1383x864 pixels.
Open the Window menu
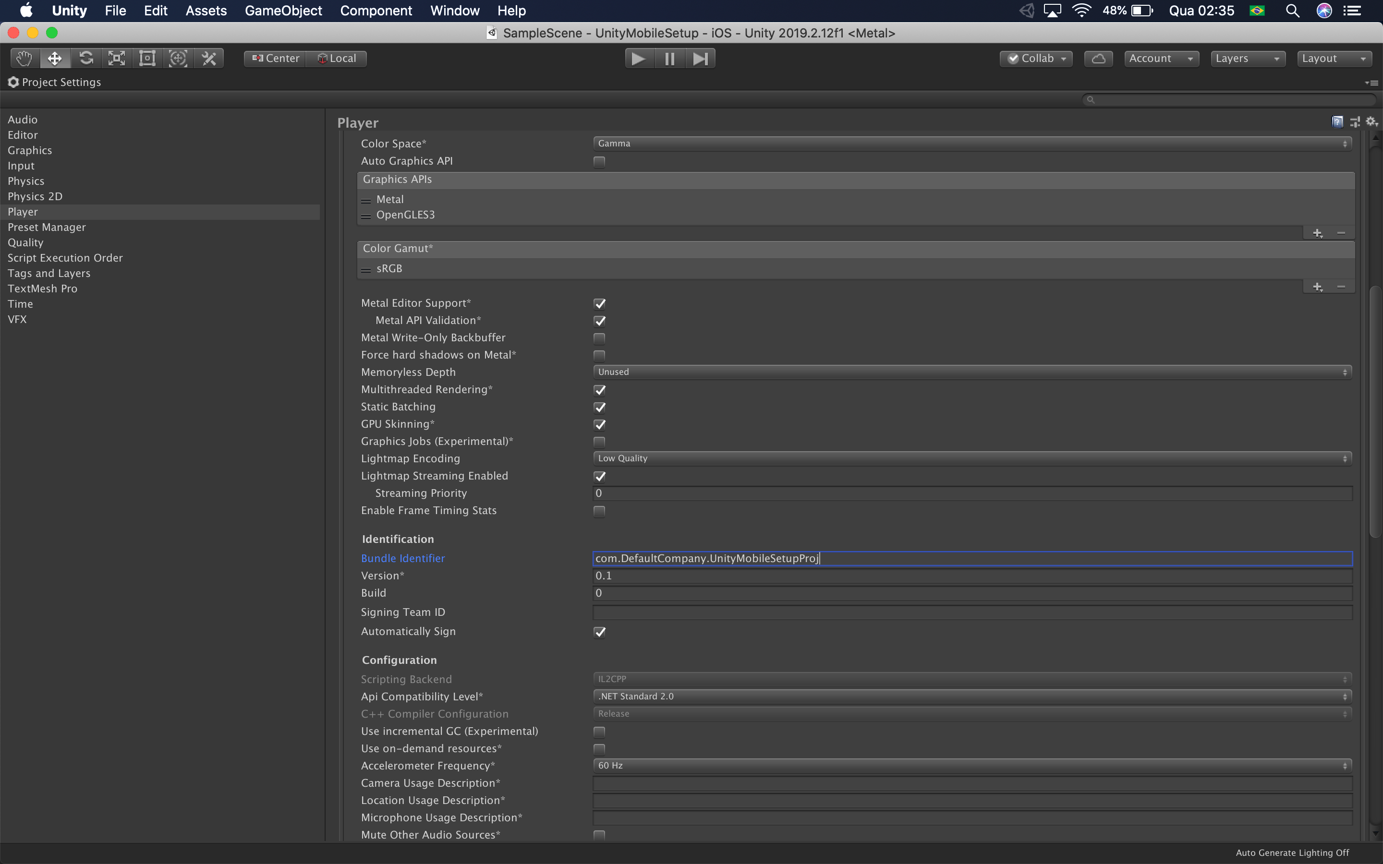pyautogui.click(x=455, y=10)
